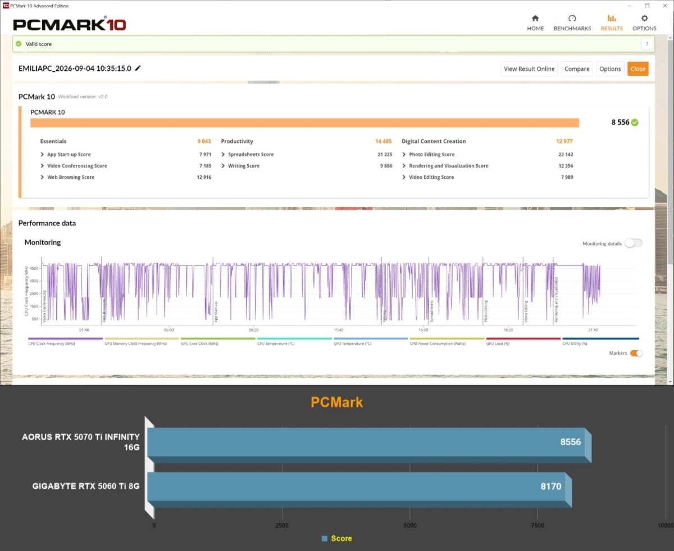Select GPU Memory Clock Frequency legend swatch
Screen dimensions: 674x551
142,338
